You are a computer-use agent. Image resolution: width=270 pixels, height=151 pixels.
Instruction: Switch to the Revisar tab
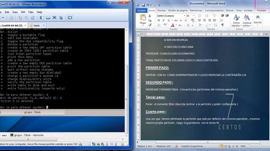click(x=229, y=10)
